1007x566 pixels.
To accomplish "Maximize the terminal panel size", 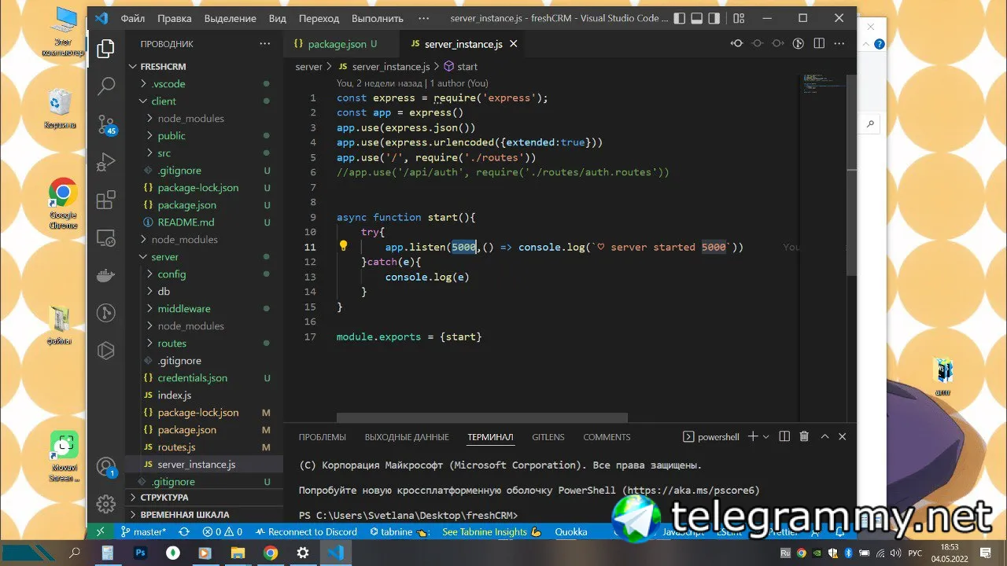I will 824,436.
